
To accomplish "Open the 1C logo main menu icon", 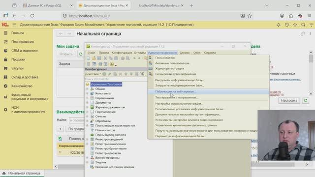I will [5, 25].
